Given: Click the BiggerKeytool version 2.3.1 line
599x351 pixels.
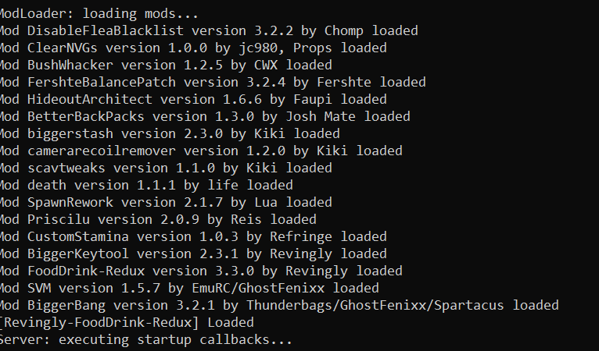Looking at the screenshot, I should [x=193, y=253].
